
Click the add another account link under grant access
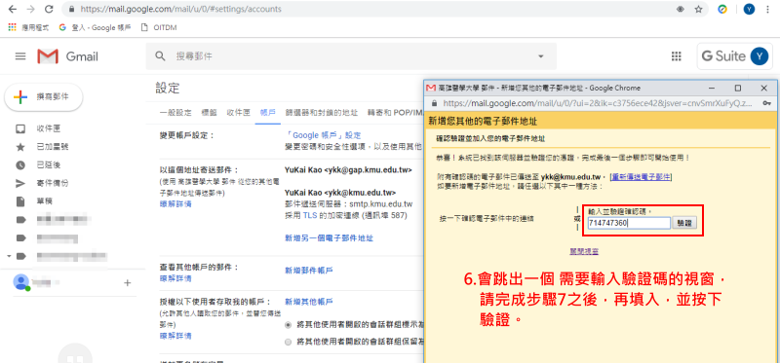tap(308, 302)
